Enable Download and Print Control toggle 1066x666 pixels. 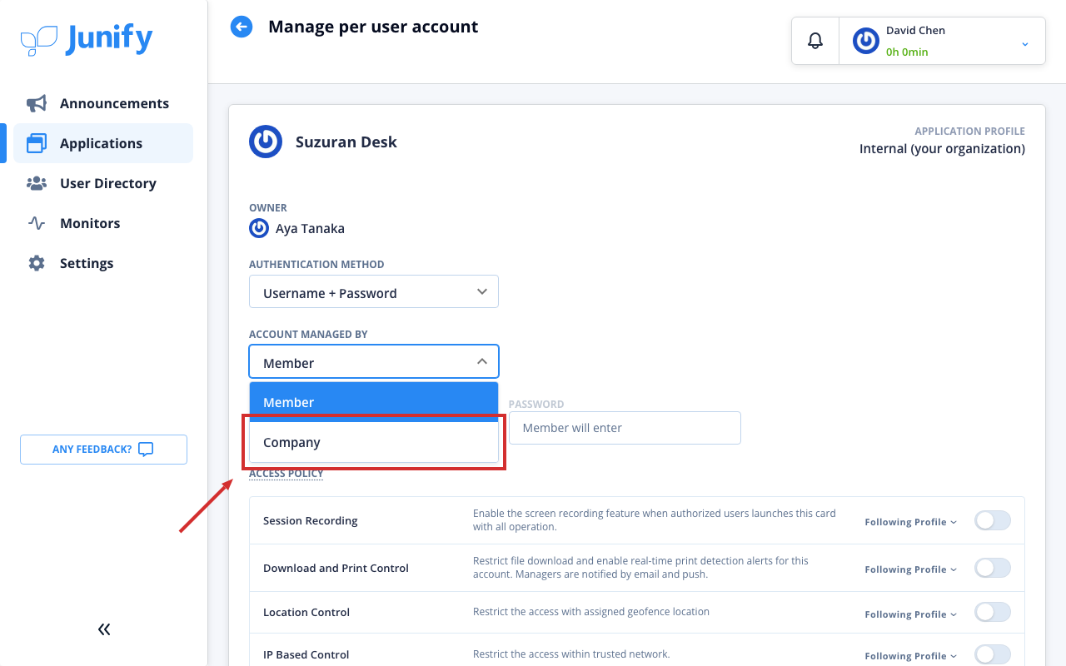[x=993, y=569]
